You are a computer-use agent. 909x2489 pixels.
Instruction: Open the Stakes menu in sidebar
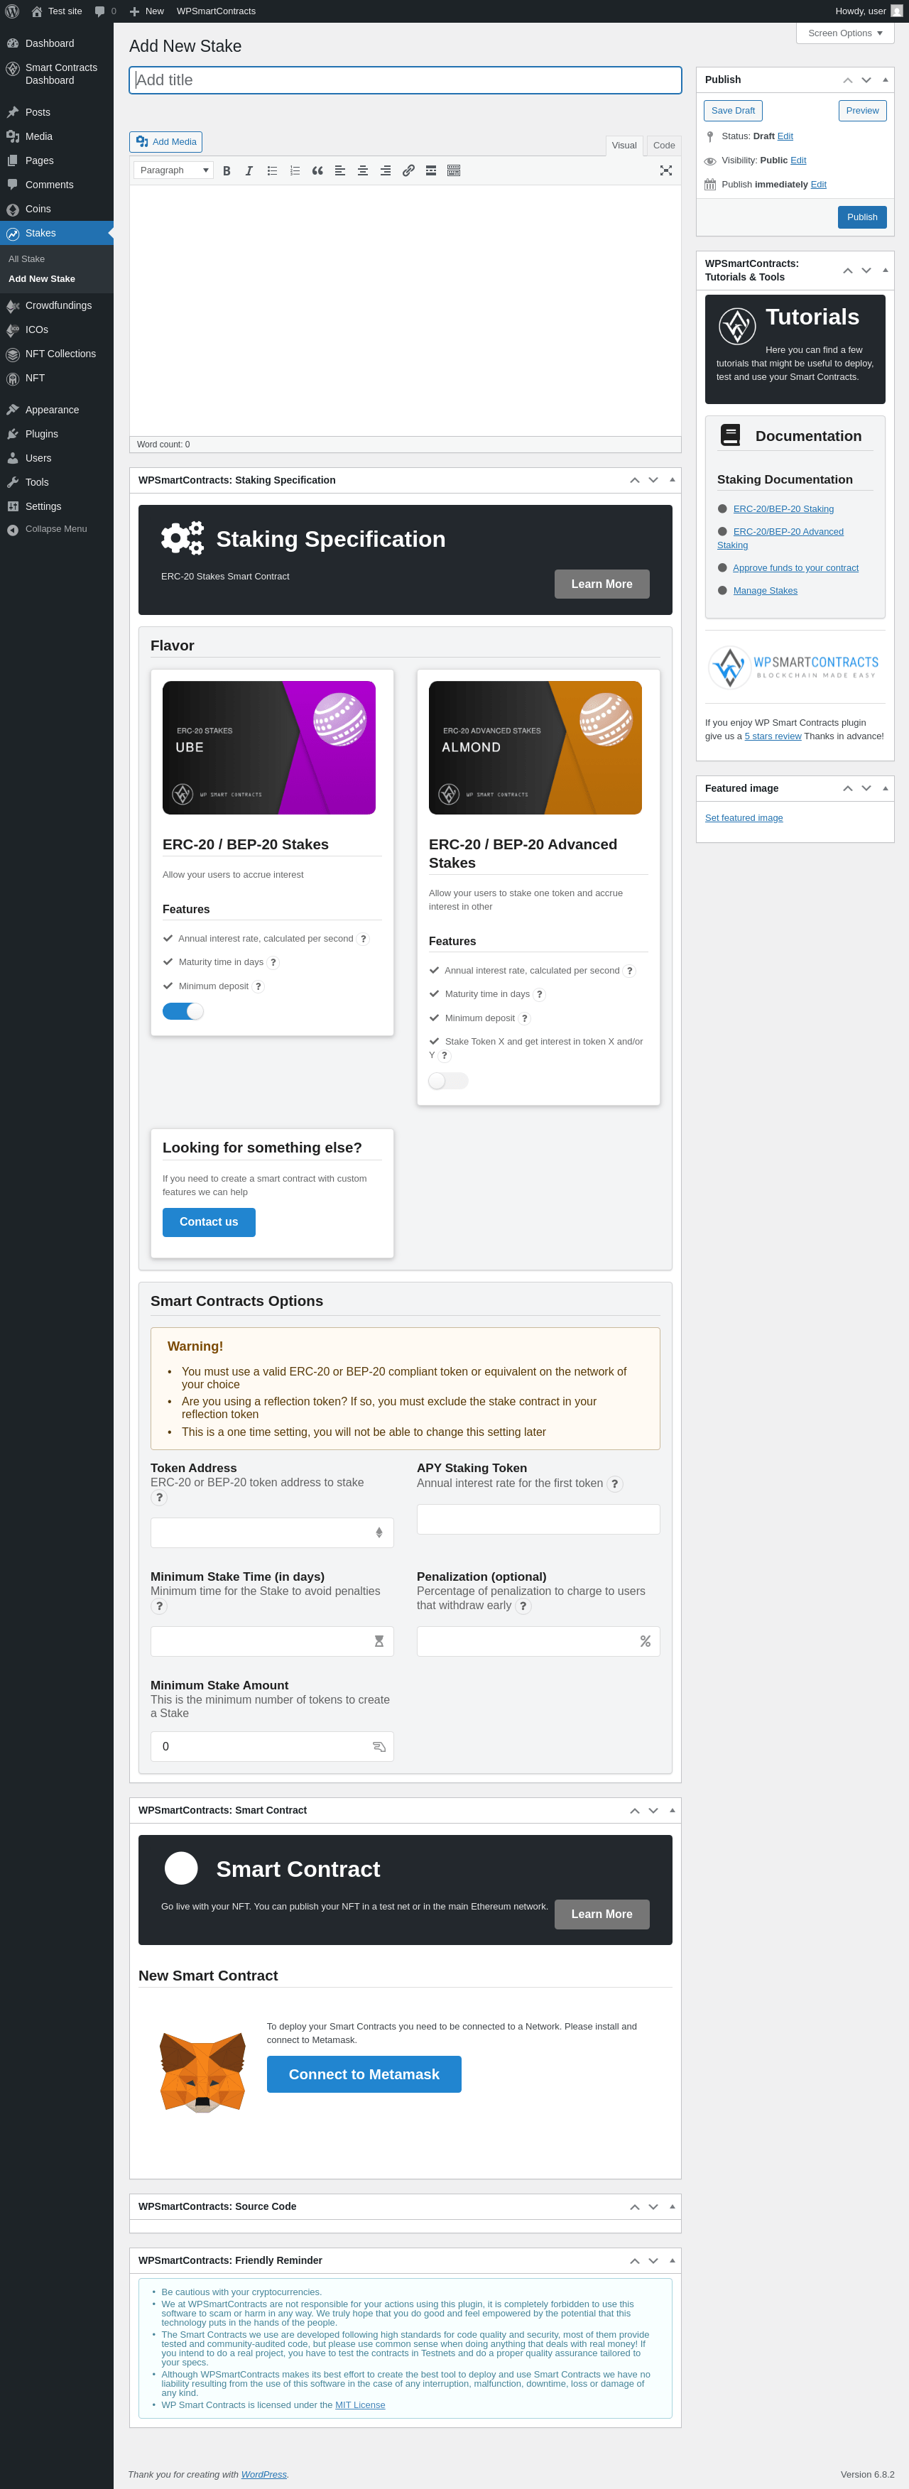point(57,233)
